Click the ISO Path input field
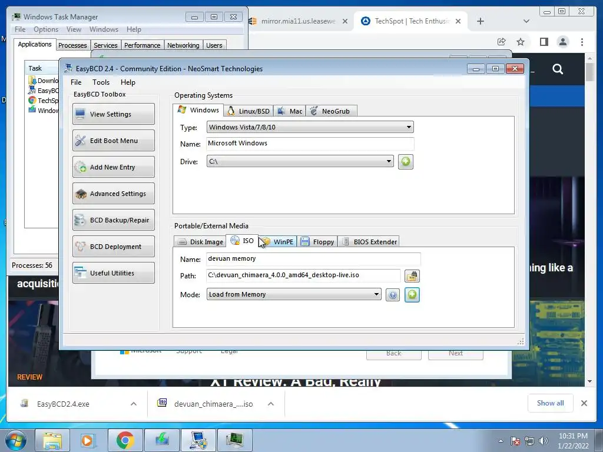The width and height of the screenshot is (603, 452). [303, 275]
